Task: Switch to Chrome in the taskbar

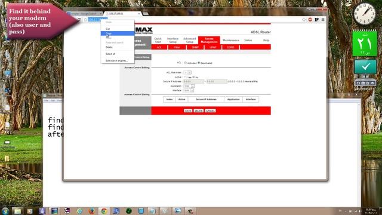Action: pyautogui.click(x=104, y=211)
